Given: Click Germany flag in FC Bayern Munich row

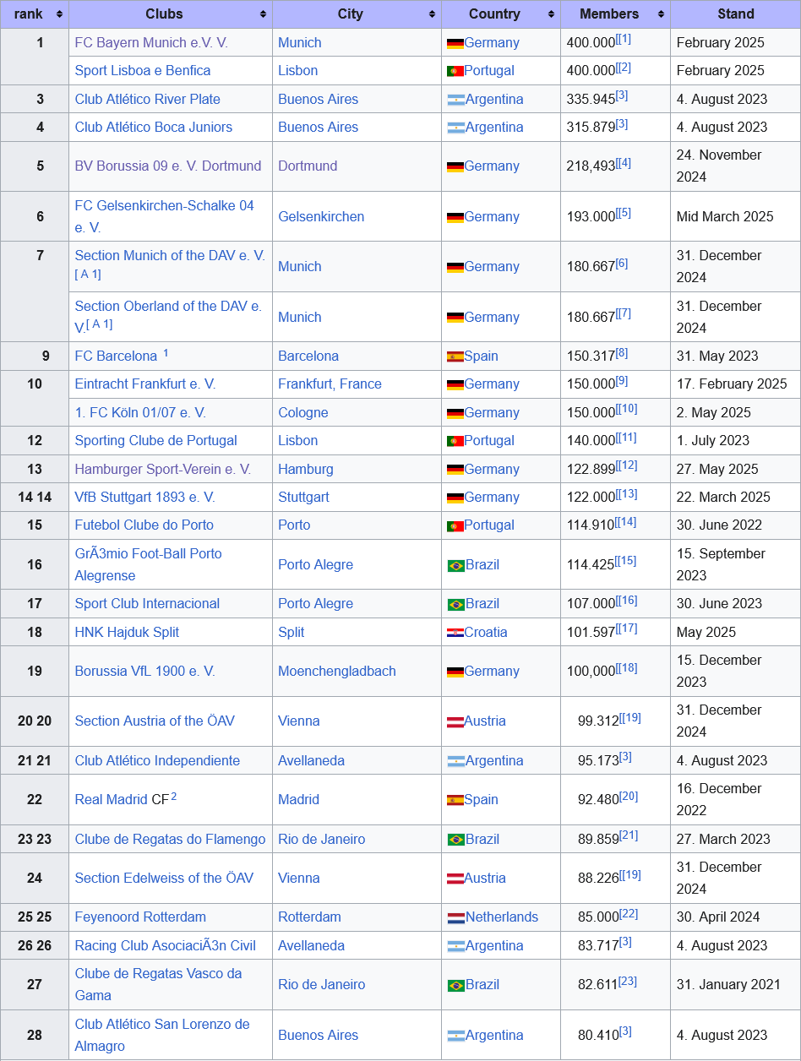Looking at the screenshot, I should click(x=455, y=43).
